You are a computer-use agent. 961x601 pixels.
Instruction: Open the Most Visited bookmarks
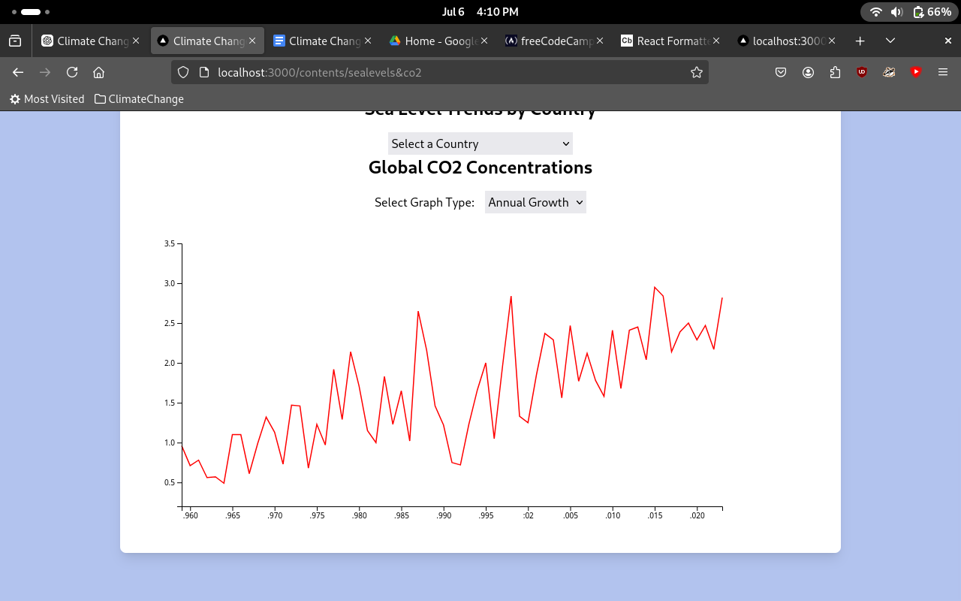(x=47, y=99)
